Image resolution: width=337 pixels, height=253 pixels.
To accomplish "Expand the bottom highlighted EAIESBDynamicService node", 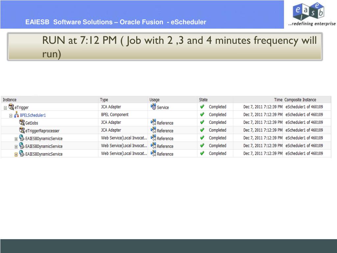I will [16, 155].
